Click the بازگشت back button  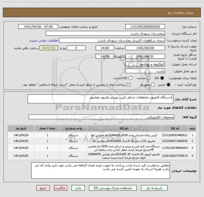click(x=61, y=188)
